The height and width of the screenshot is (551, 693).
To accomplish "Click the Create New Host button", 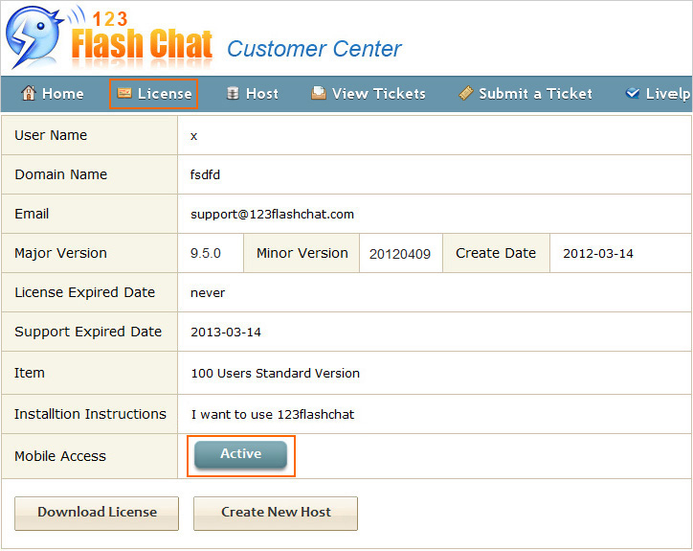I will [x=276, y=513].
